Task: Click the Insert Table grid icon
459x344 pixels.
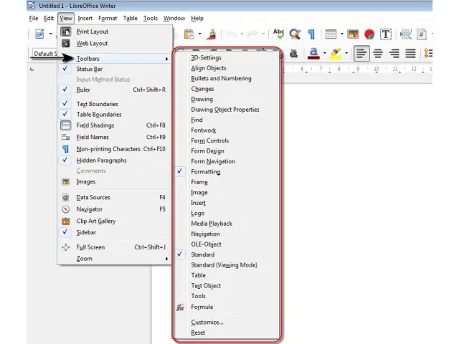Action: pos(331,34)
